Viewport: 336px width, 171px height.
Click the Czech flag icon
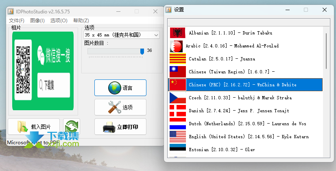(x=178, y=98)
